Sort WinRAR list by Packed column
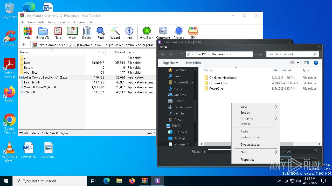 click(x=116, y=52)
